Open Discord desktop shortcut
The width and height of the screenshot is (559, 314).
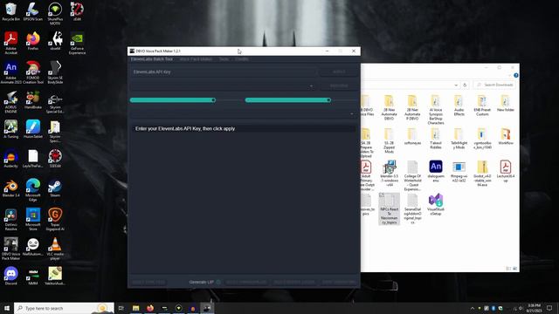[x=10, y=276]
